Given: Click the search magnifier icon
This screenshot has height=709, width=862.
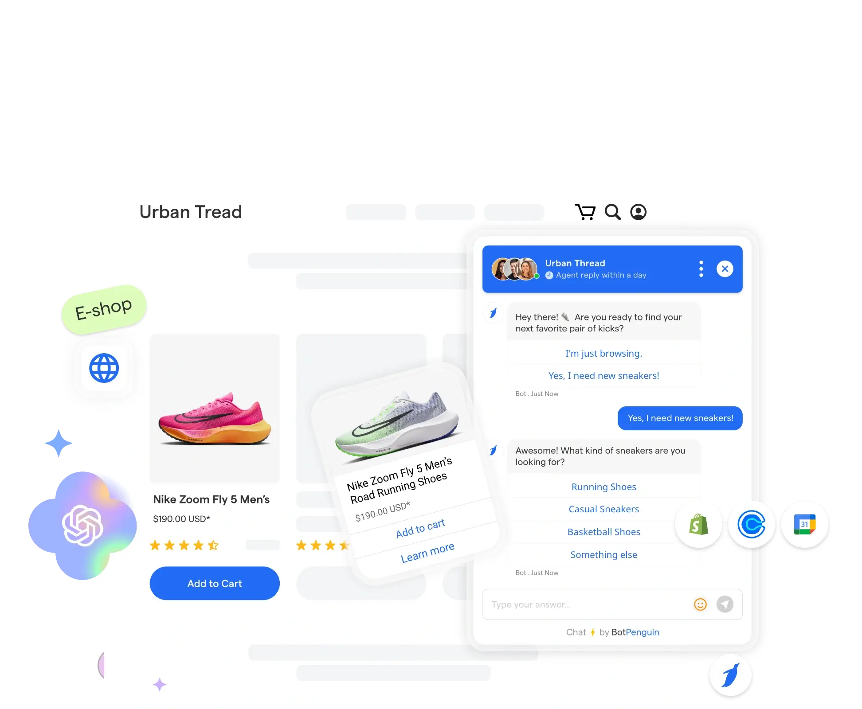Looking at the screenshot, I should pos(612,212).
